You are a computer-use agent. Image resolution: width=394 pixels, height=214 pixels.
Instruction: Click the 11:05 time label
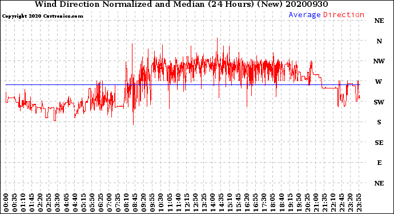[170, 203]
